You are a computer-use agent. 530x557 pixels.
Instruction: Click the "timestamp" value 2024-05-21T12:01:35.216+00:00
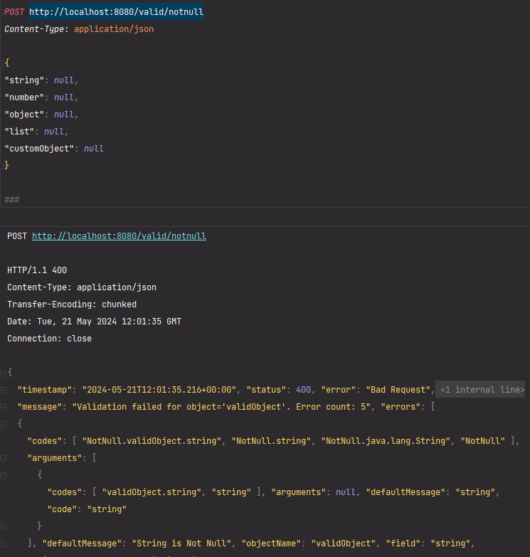click(159, 390)
